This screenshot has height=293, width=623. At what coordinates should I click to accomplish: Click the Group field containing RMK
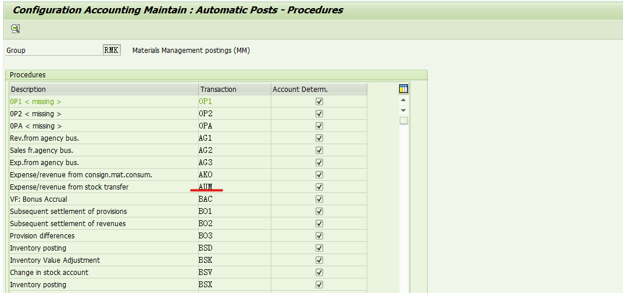click(x=112, y=51)
